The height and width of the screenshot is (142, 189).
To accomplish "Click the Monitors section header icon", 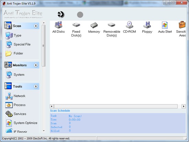I will (8, 65).
